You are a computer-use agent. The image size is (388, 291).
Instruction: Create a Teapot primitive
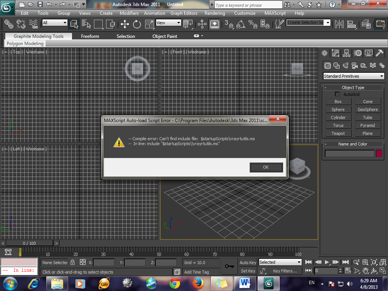(x=338, y=133)
